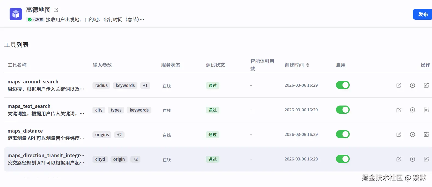Disable the maps_around_search tool toggle
This screenshot has height=187, width=432.
pyautogui.click(x=343, y=85)
